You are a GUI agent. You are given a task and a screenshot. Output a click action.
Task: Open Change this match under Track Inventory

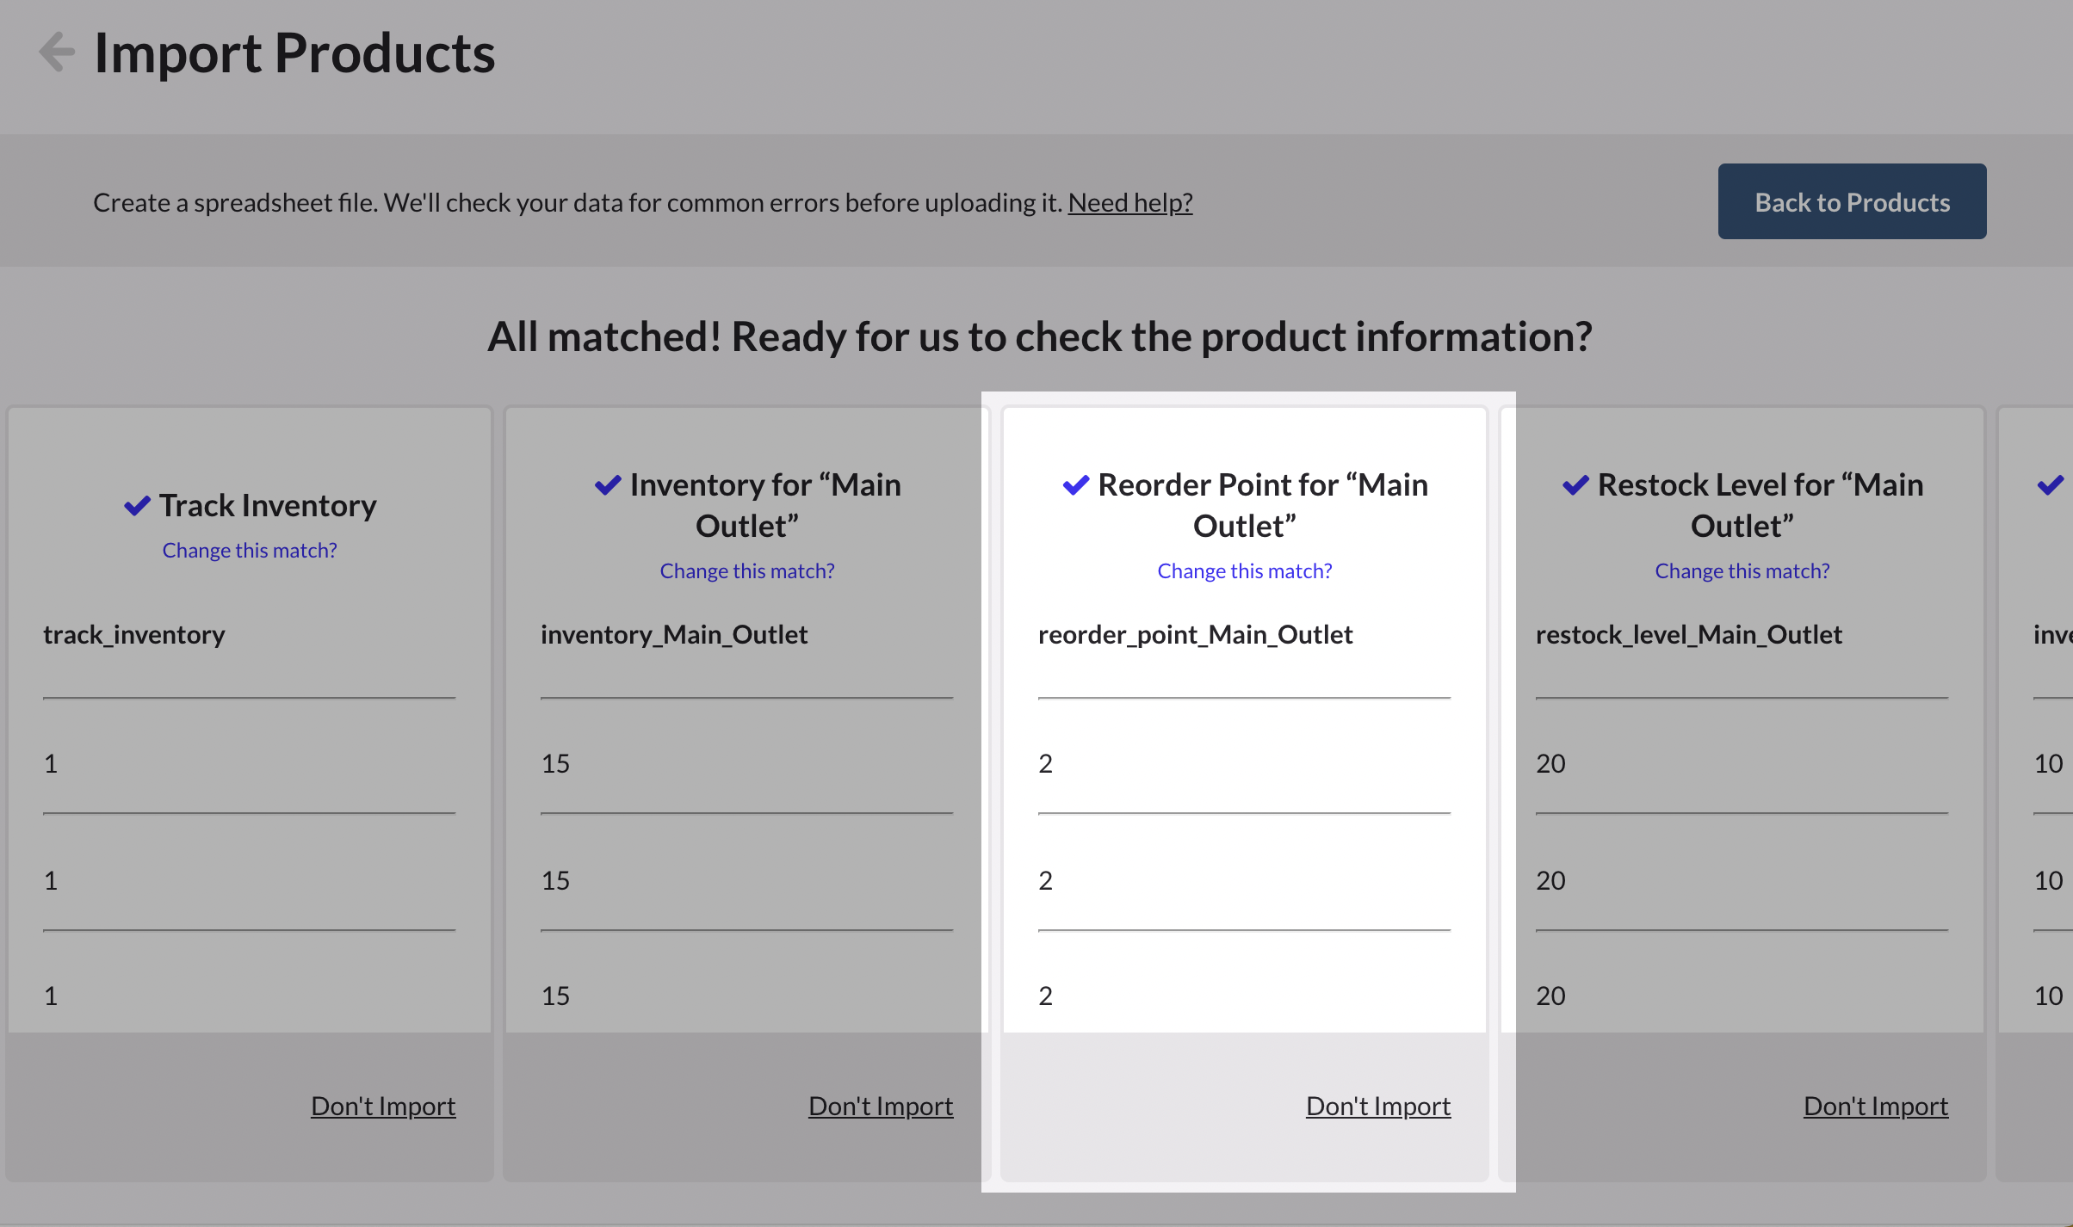coord(249,550)
